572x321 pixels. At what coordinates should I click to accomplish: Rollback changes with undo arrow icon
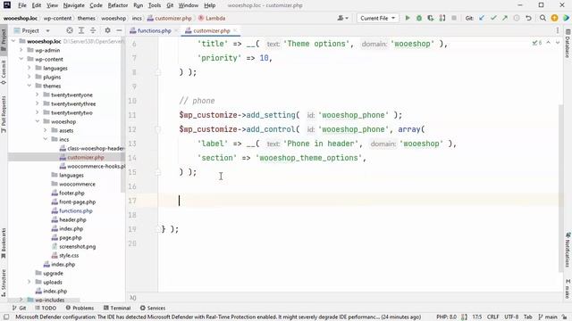click(528, 18)
